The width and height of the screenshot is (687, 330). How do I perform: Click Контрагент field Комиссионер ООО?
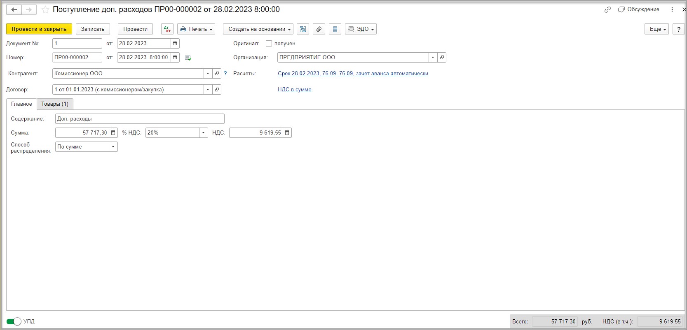[128, 73]
